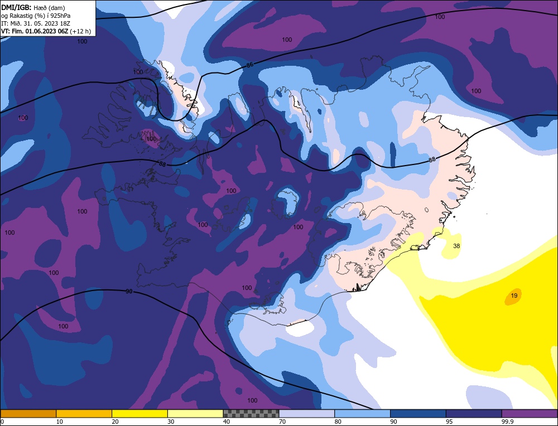Screen dimensions: 558x426
Task: Click the '70' tick label on legend
Action: point(282,422)
